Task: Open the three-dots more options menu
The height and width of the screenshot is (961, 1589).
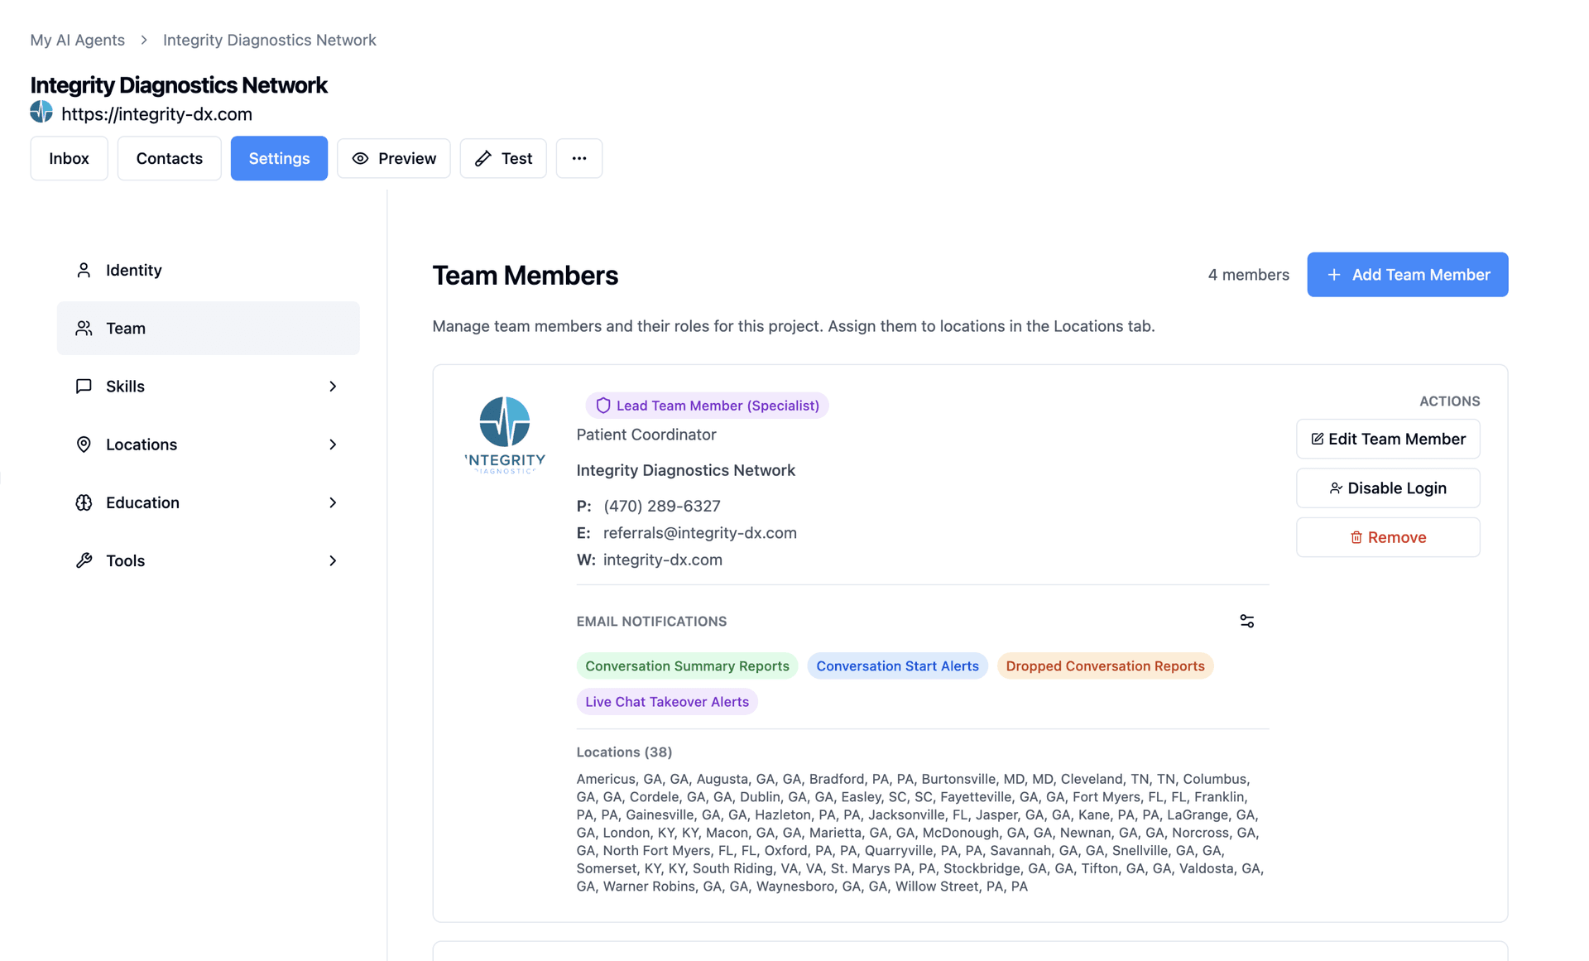Action: coord(579,158)
